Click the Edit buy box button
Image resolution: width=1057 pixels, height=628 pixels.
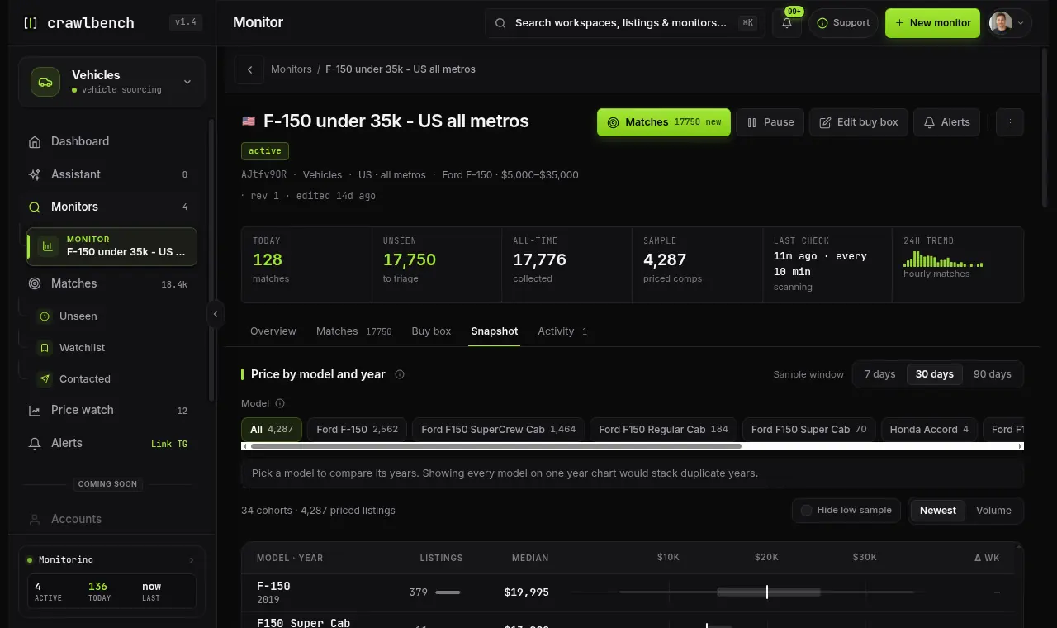click(859, 122)
